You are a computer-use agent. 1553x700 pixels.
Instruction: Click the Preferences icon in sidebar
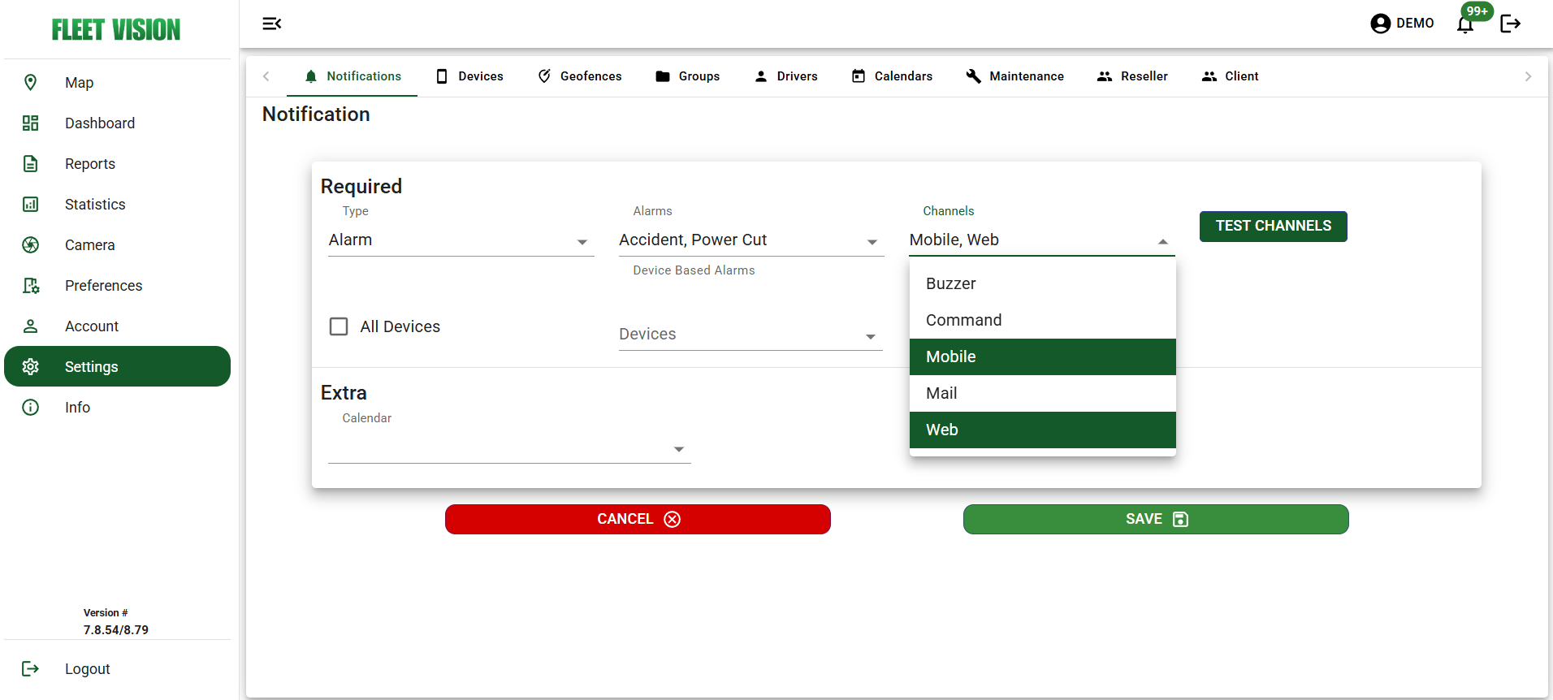pyautogui.click(x=30, y=285)
